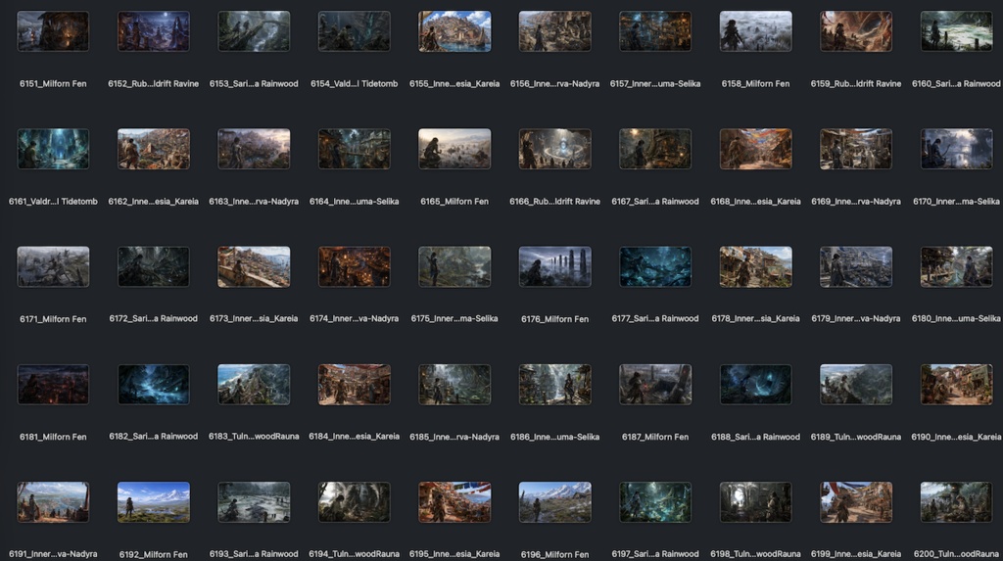Screen dimensions: 1003x561
Task: Select the 6187 Milforn Fen thumbnail
Action: coord(655,384)
